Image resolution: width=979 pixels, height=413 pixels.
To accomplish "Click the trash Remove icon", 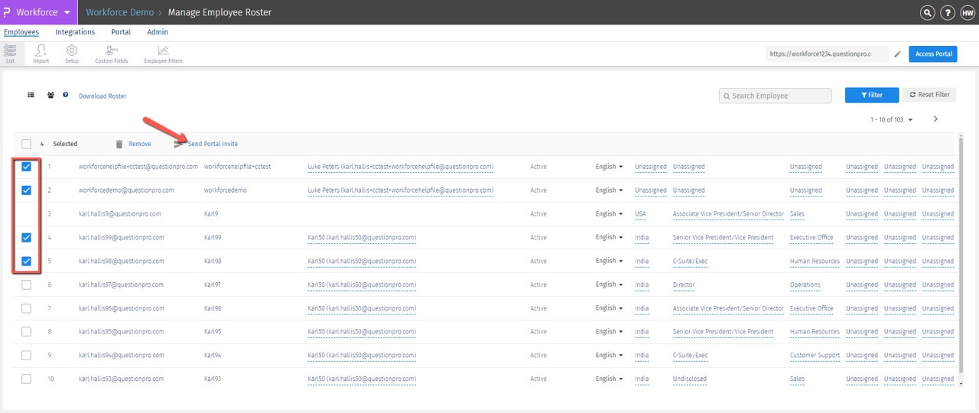I will point(119,144).
